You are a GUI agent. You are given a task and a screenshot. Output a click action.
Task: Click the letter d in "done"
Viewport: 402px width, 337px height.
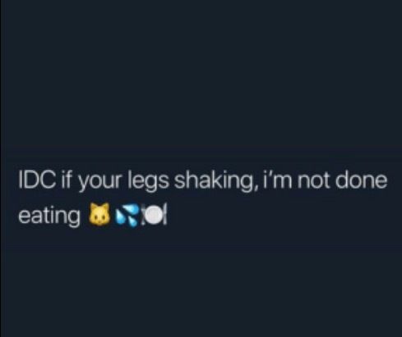coord(342,180)
